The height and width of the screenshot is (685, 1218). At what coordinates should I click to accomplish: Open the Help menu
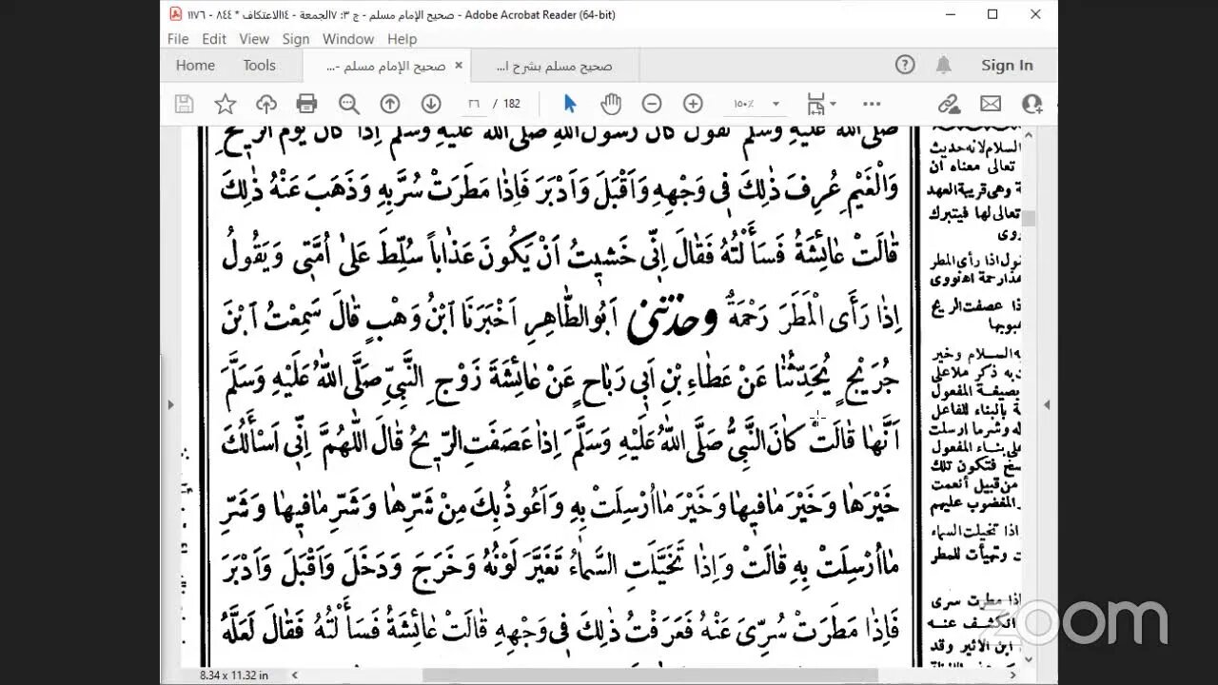pos(402,39)
